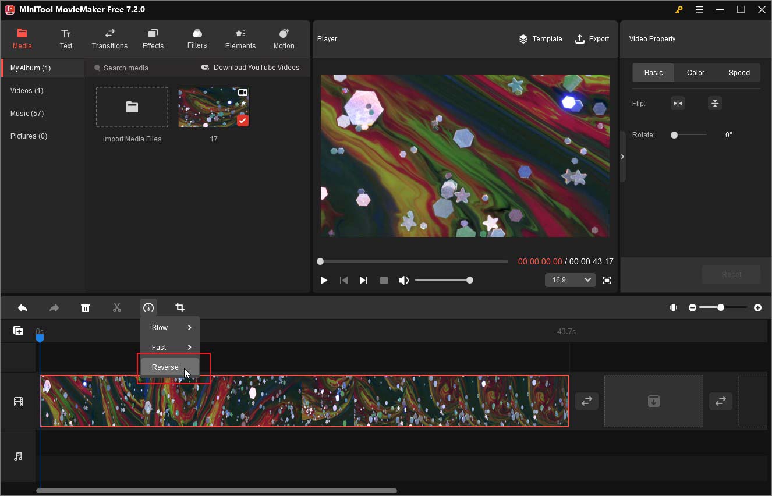Click the timeline horizontal scrollbar
The height and width of the screenshot is (496, 772).
[217, 491]
